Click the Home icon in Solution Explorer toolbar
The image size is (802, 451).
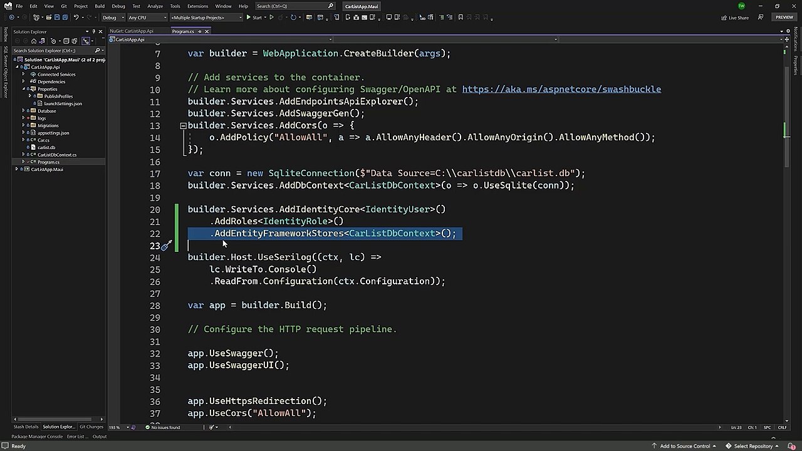34,41
